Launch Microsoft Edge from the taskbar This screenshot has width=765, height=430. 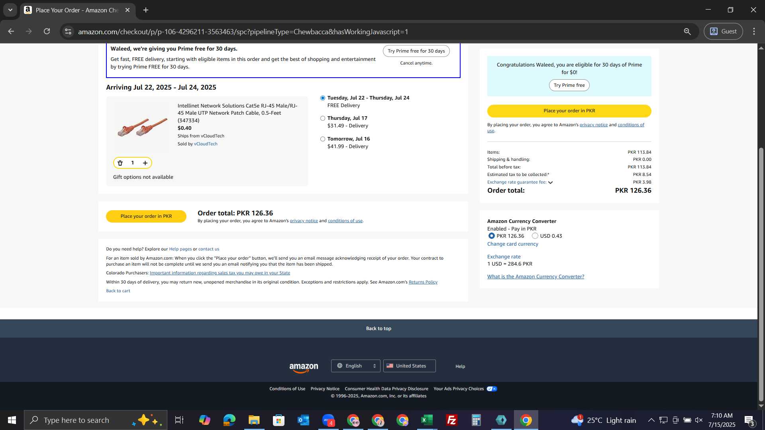point(229,420)
